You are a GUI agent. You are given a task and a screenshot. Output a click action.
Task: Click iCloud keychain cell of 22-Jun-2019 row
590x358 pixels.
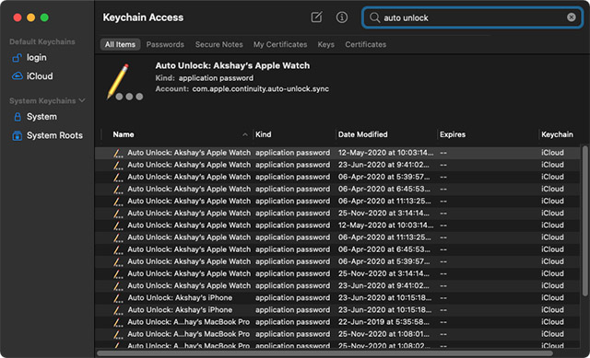[552, 322]
